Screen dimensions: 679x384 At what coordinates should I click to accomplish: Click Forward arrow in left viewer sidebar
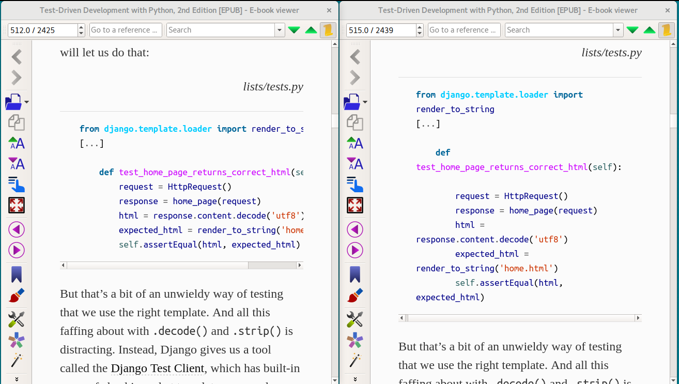[17, 78]
